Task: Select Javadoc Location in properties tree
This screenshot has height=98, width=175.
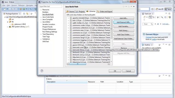Action: pyautogui.click(x=49, y=24)
